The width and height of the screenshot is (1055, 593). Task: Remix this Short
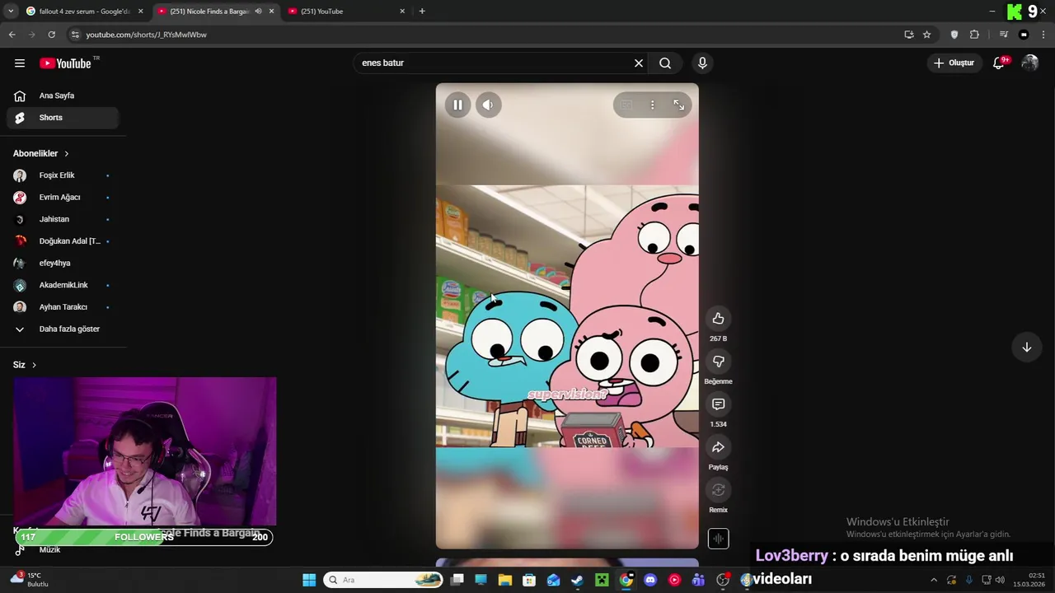click(718, 490)
